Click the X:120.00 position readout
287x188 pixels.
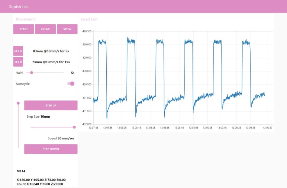41,180
